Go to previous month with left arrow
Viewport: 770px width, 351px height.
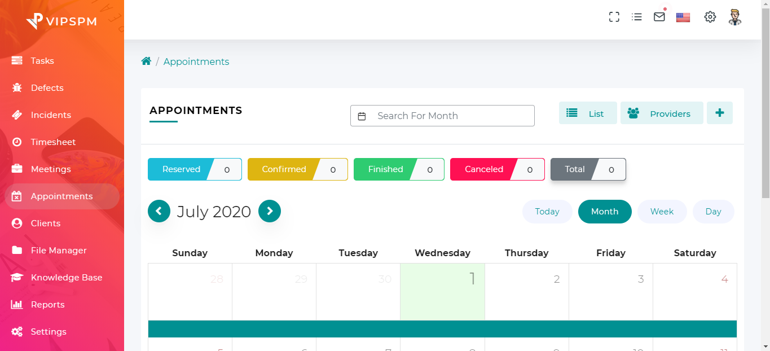(159, 211)
